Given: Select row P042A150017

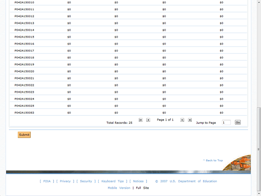Looking at the screenshot, I should point(128,51).
